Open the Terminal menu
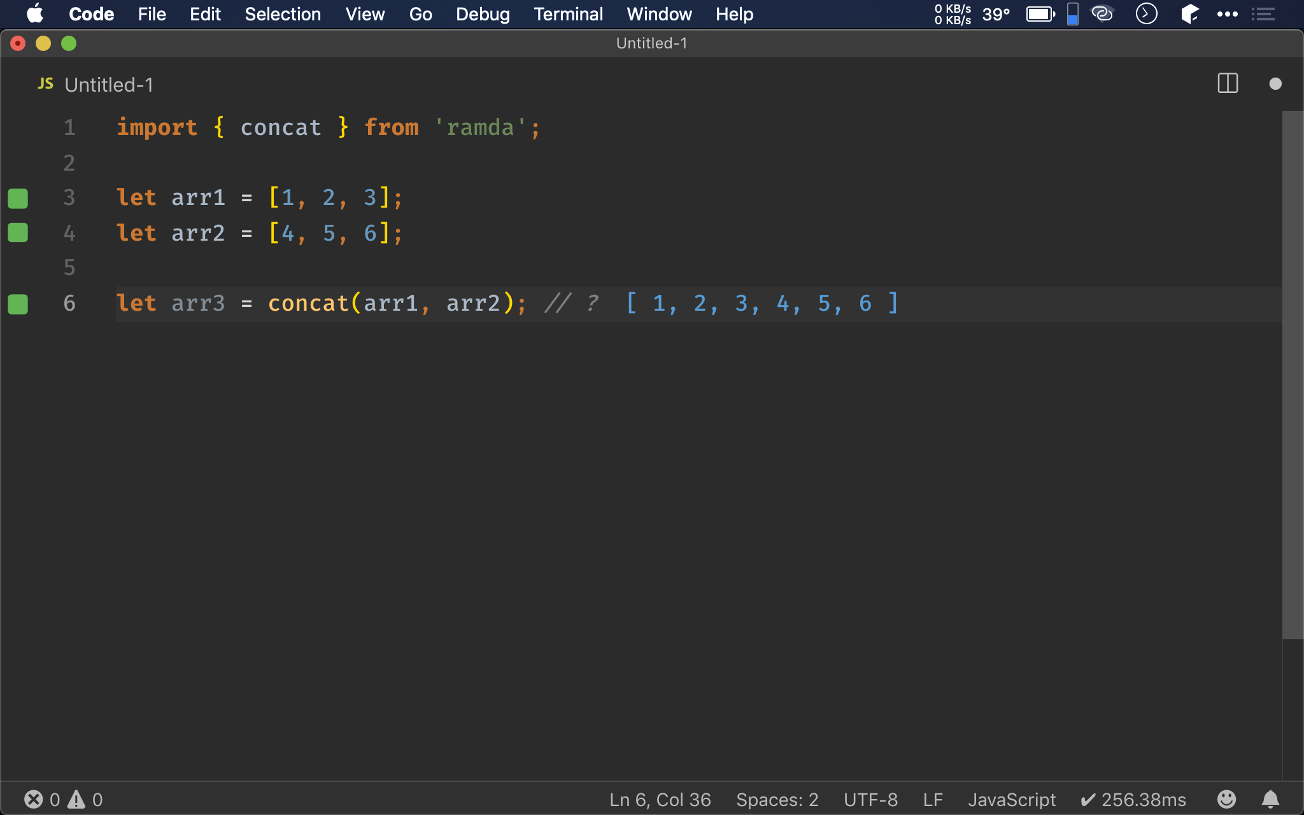1304x815 pixels. (568, 14)
